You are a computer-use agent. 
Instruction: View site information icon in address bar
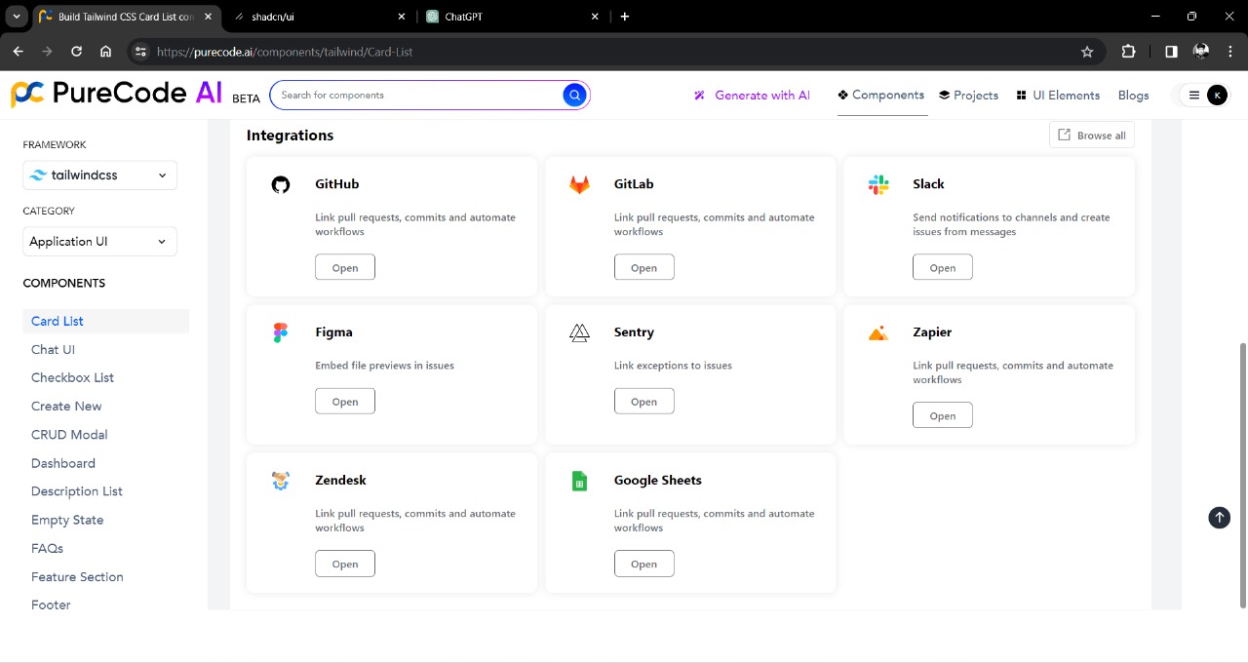click(140, 52)
